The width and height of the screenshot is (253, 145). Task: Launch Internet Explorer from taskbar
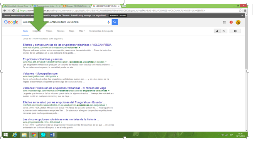pos(15,135)
